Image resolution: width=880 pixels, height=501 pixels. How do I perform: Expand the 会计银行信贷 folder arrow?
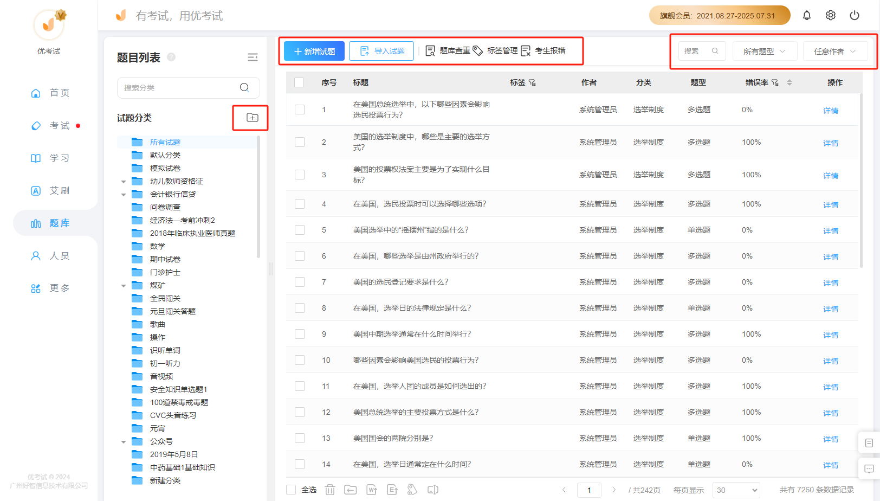[x=124, y=195]
